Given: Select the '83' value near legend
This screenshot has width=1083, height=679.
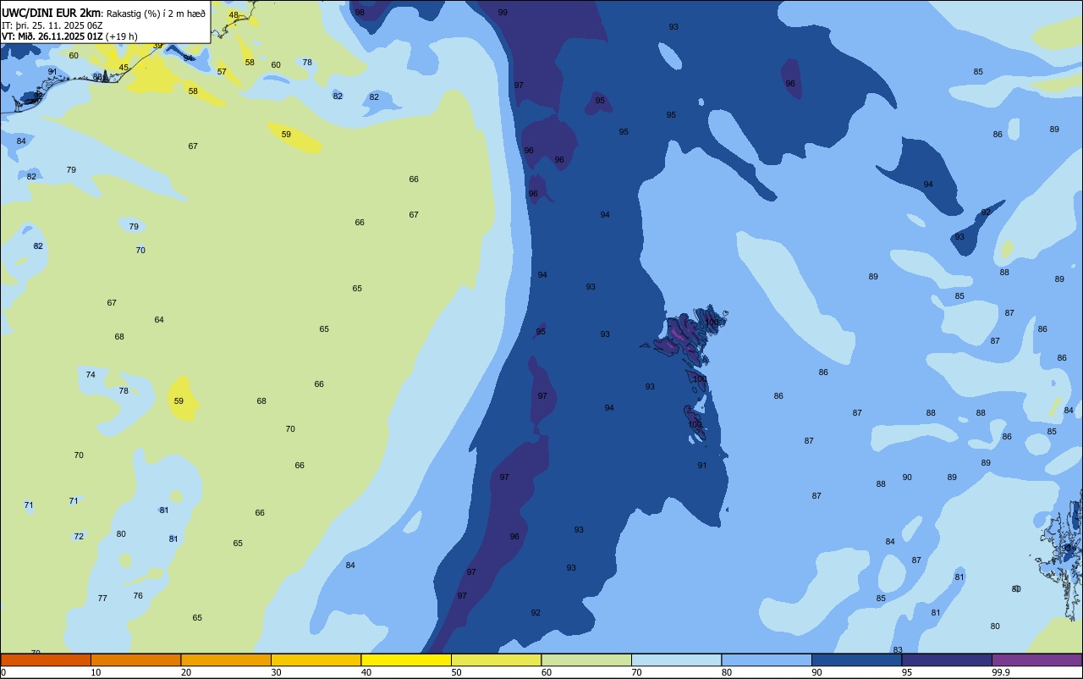Looking at the screenshot, I should point(898,650).
